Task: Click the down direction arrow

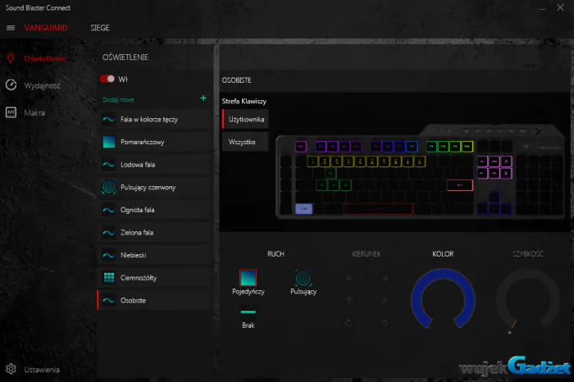Action: [x=384, y=300]
